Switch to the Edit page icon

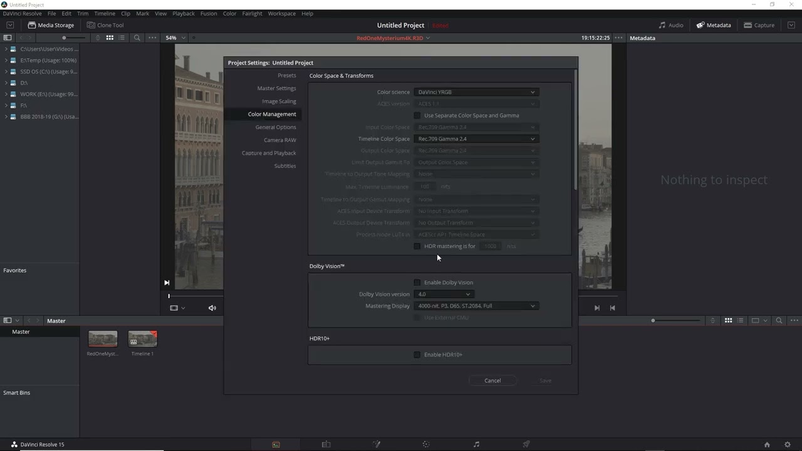(326, 444)
